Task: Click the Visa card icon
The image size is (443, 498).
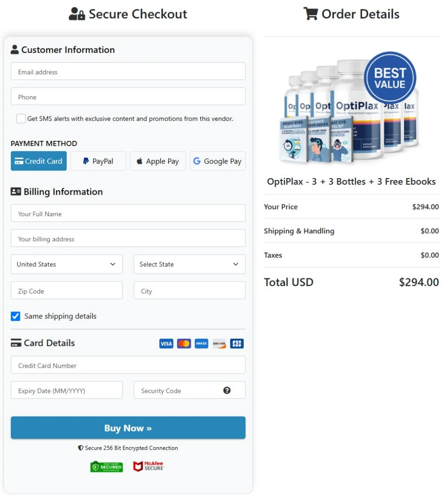Action: [x=166, y=343]
